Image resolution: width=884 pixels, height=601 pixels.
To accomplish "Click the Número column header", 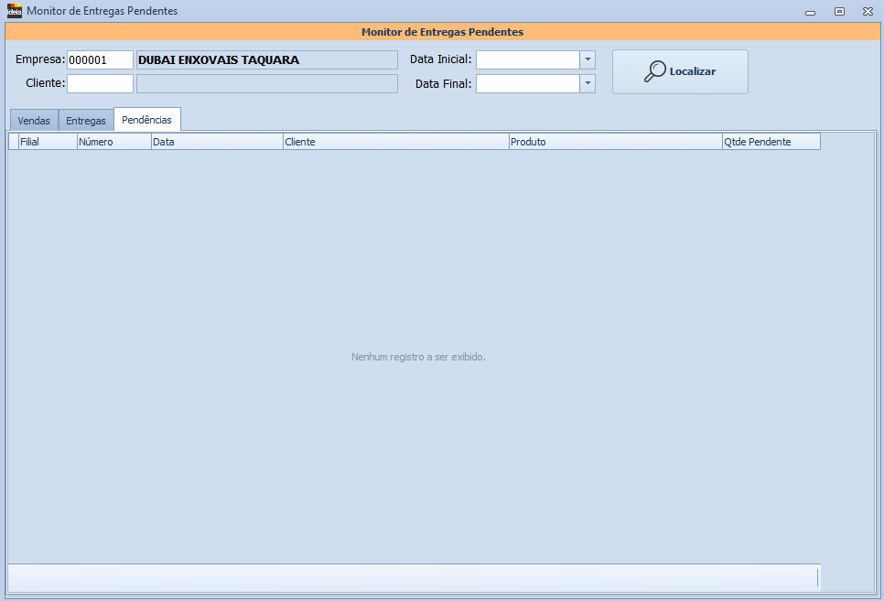I will [x=113, y=142].
